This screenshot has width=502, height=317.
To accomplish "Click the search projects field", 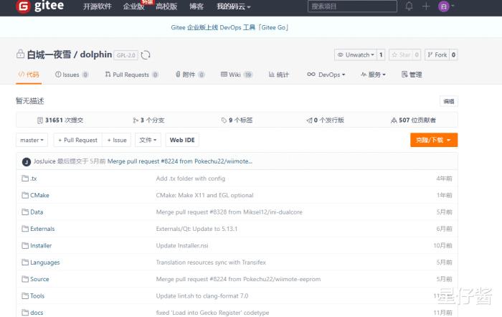I will [352, 6].
